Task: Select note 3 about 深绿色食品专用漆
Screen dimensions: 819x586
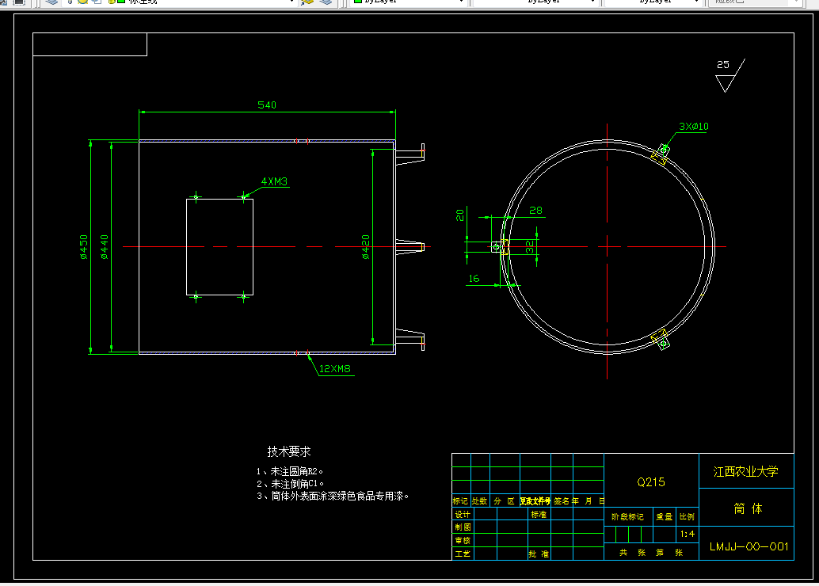Action: click(x=333, y=497)
